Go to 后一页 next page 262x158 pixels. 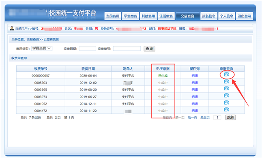(192, 117)
